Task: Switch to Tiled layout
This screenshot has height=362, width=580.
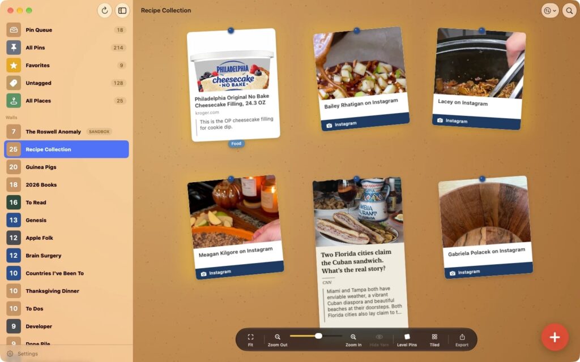Action: click(x=434, y=340)
